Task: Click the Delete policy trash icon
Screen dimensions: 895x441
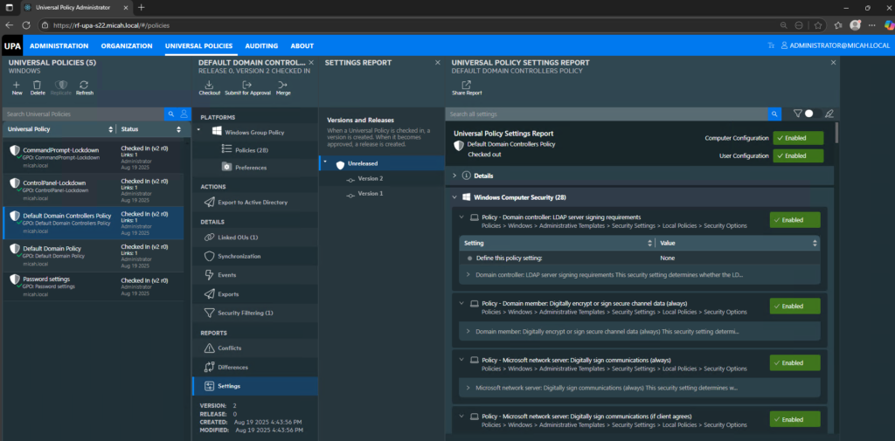Action: tap(38, 85)
